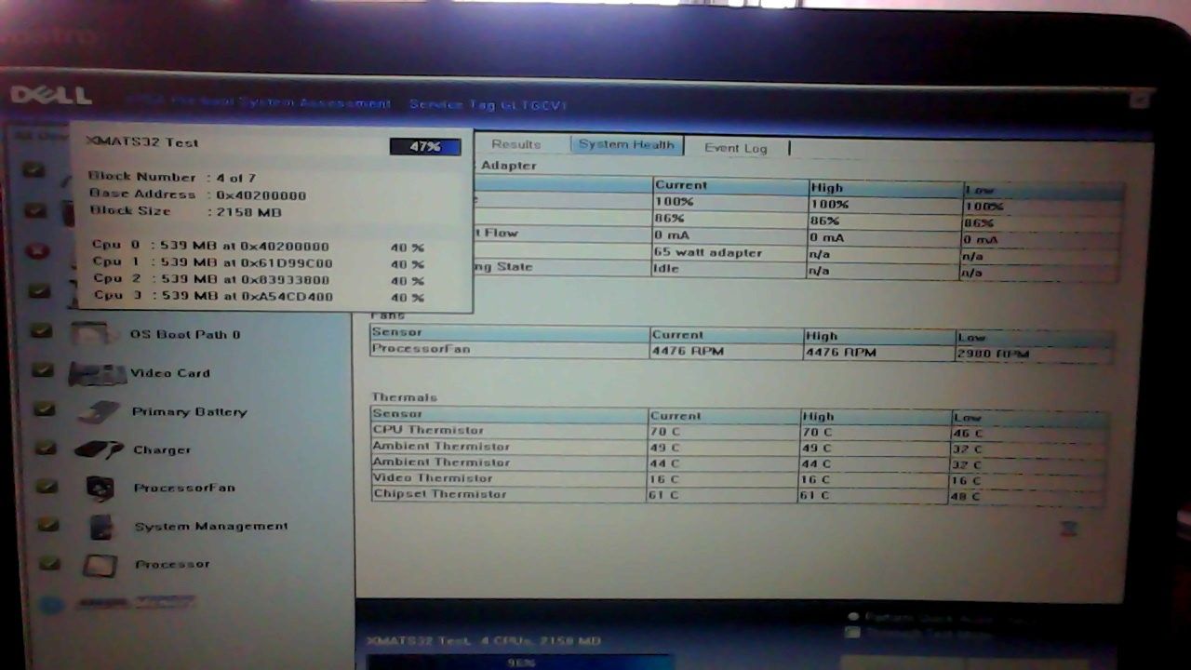Click the 47% progress bar in XMATS32 dialog
This screenshot has width=1191, height=670.
(x=424, y=146)
